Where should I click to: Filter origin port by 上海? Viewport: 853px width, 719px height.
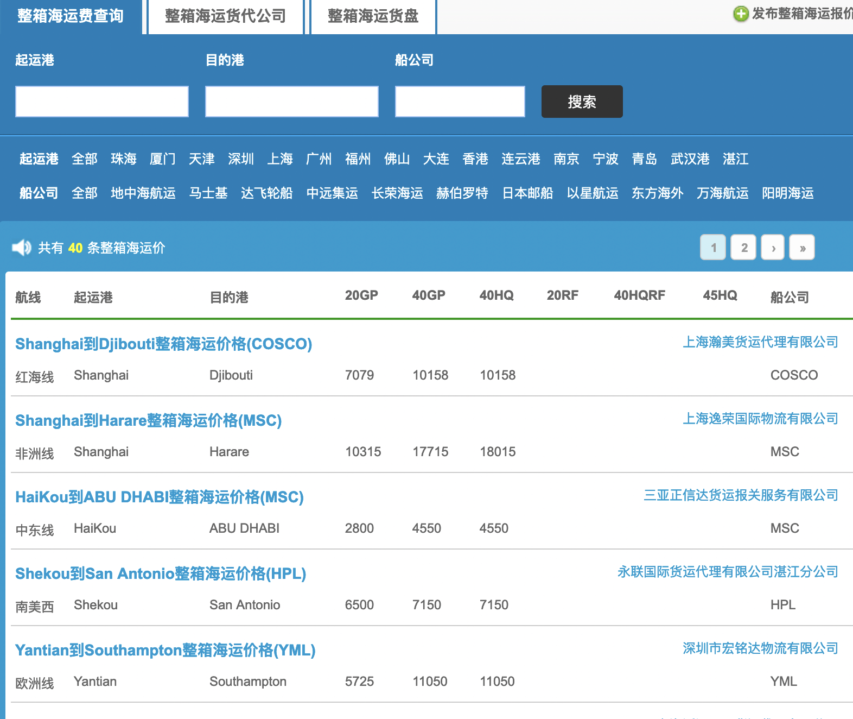click(x=280, y=159)
